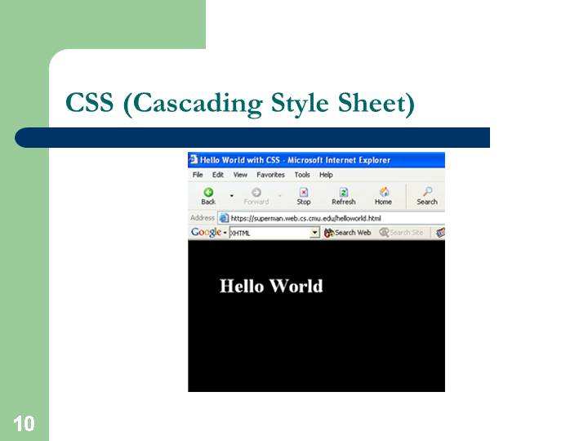This screenshot has height=441, width=588.
Task: Expand the Google logo menu arrow
Action: point(224,233)
